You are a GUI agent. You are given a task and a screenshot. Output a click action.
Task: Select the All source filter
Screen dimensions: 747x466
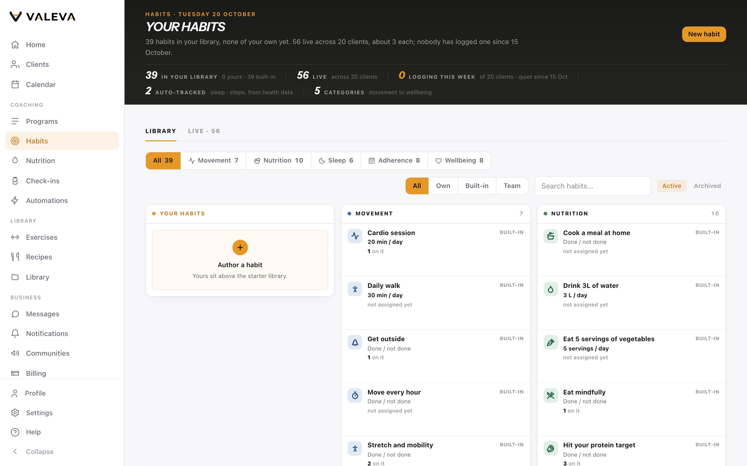click(x=417, y=186)
